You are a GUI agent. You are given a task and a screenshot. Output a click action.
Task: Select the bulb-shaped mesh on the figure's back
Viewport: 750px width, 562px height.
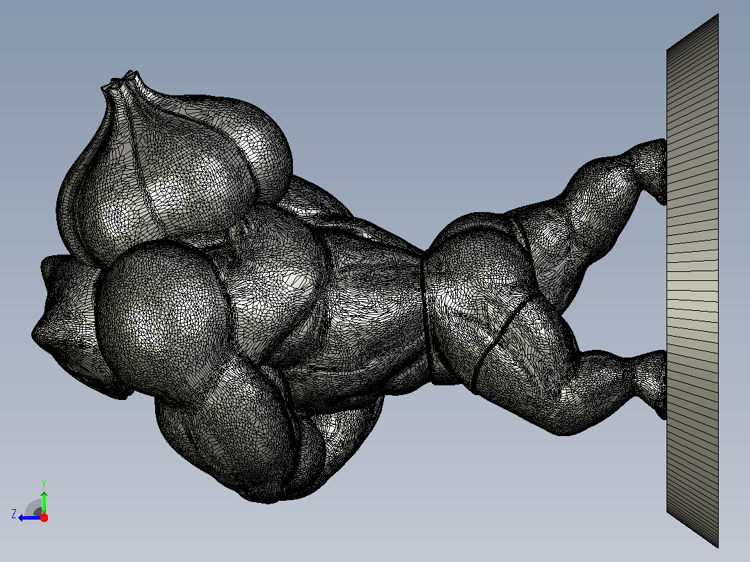click(175, 168)
